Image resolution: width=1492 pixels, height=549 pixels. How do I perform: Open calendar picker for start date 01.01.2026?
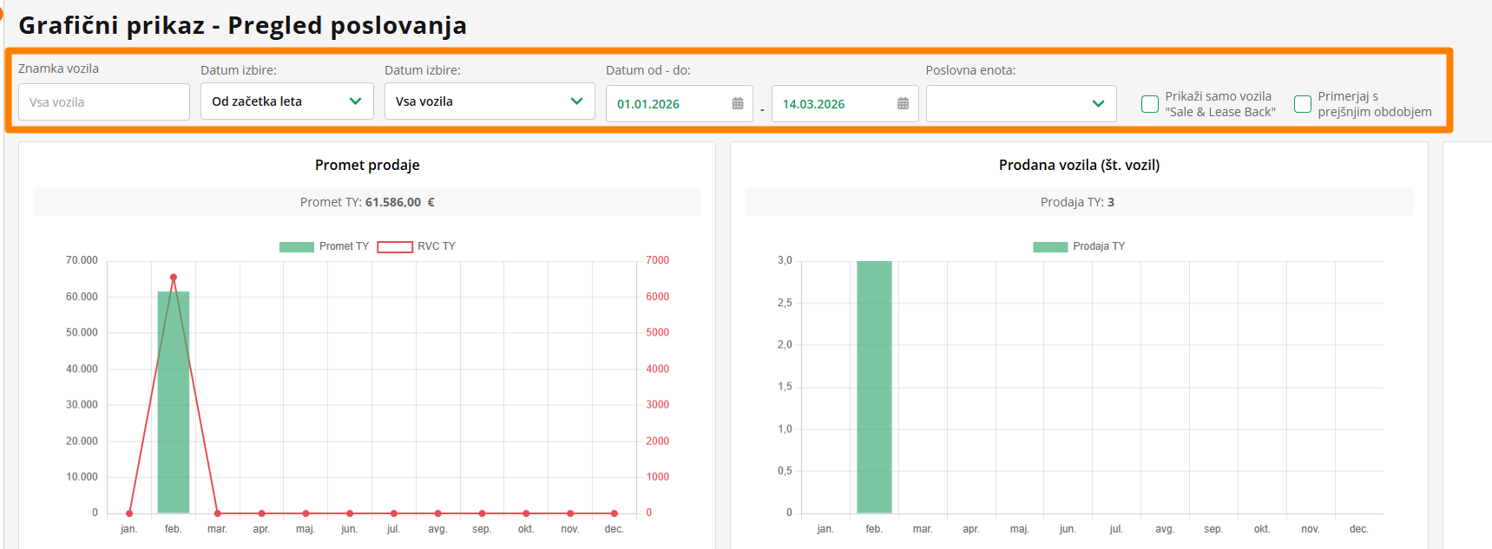[737, 104]
